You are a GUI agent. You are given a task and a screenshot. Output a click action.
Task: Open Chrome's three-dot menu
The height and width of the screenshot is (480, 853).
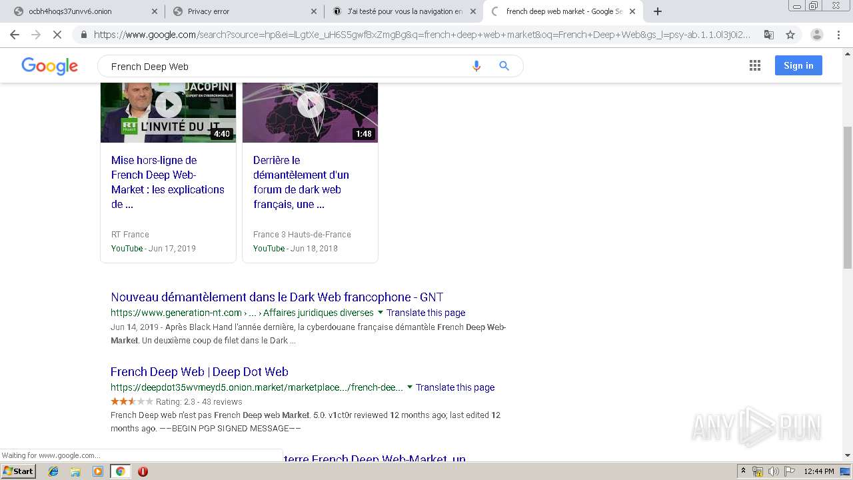coord(838,35)
